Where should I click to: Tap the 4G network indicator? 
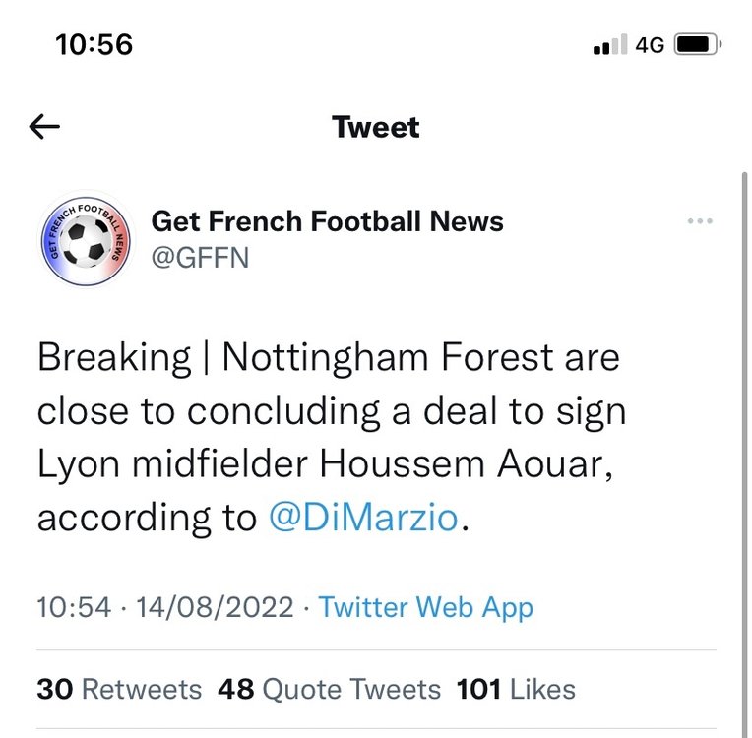pyautogui.click(x=650, y=45)
